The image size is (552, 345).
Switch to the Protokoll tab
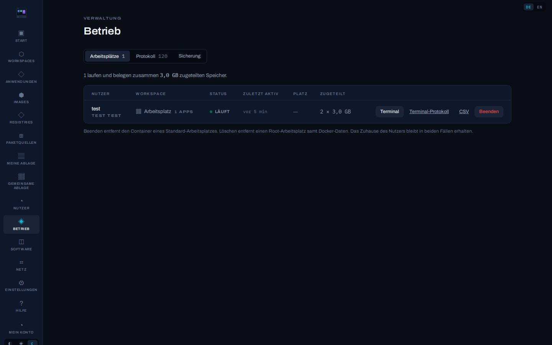pos(152,56)
